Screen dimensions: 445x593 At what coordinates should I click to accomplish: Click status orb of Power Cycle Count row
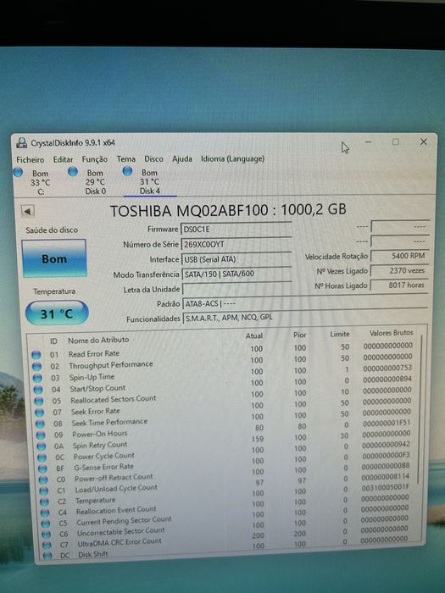42,457
